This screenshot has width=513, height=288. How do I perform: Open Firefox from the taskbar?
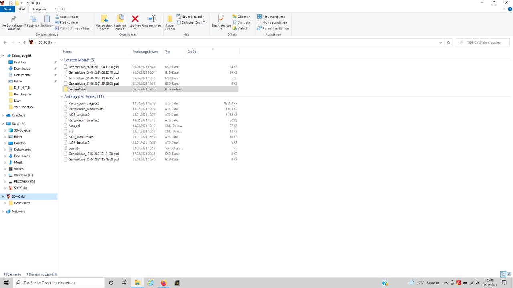[x=164, y=283]
